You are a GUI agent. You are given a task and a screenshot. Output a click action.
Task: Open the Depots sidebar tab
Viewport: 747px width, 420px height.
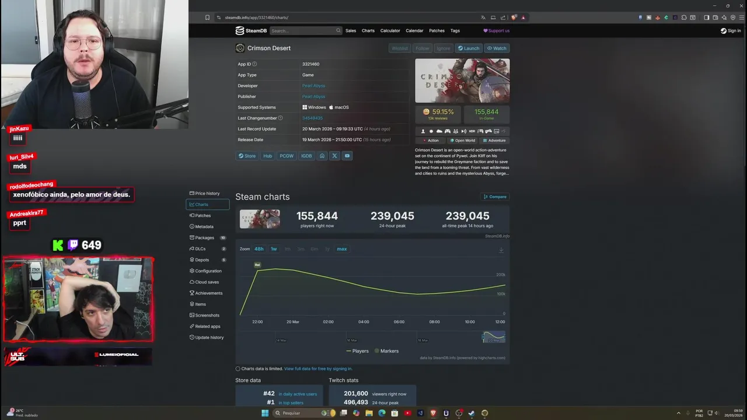pos(208,260)
